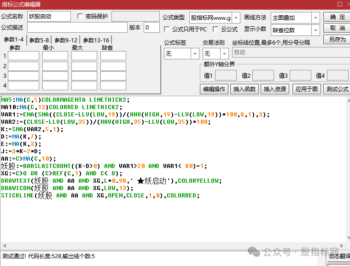The image size is (350, 266).
Task: Click the 测试公式 button
Action: click(337, 89)
